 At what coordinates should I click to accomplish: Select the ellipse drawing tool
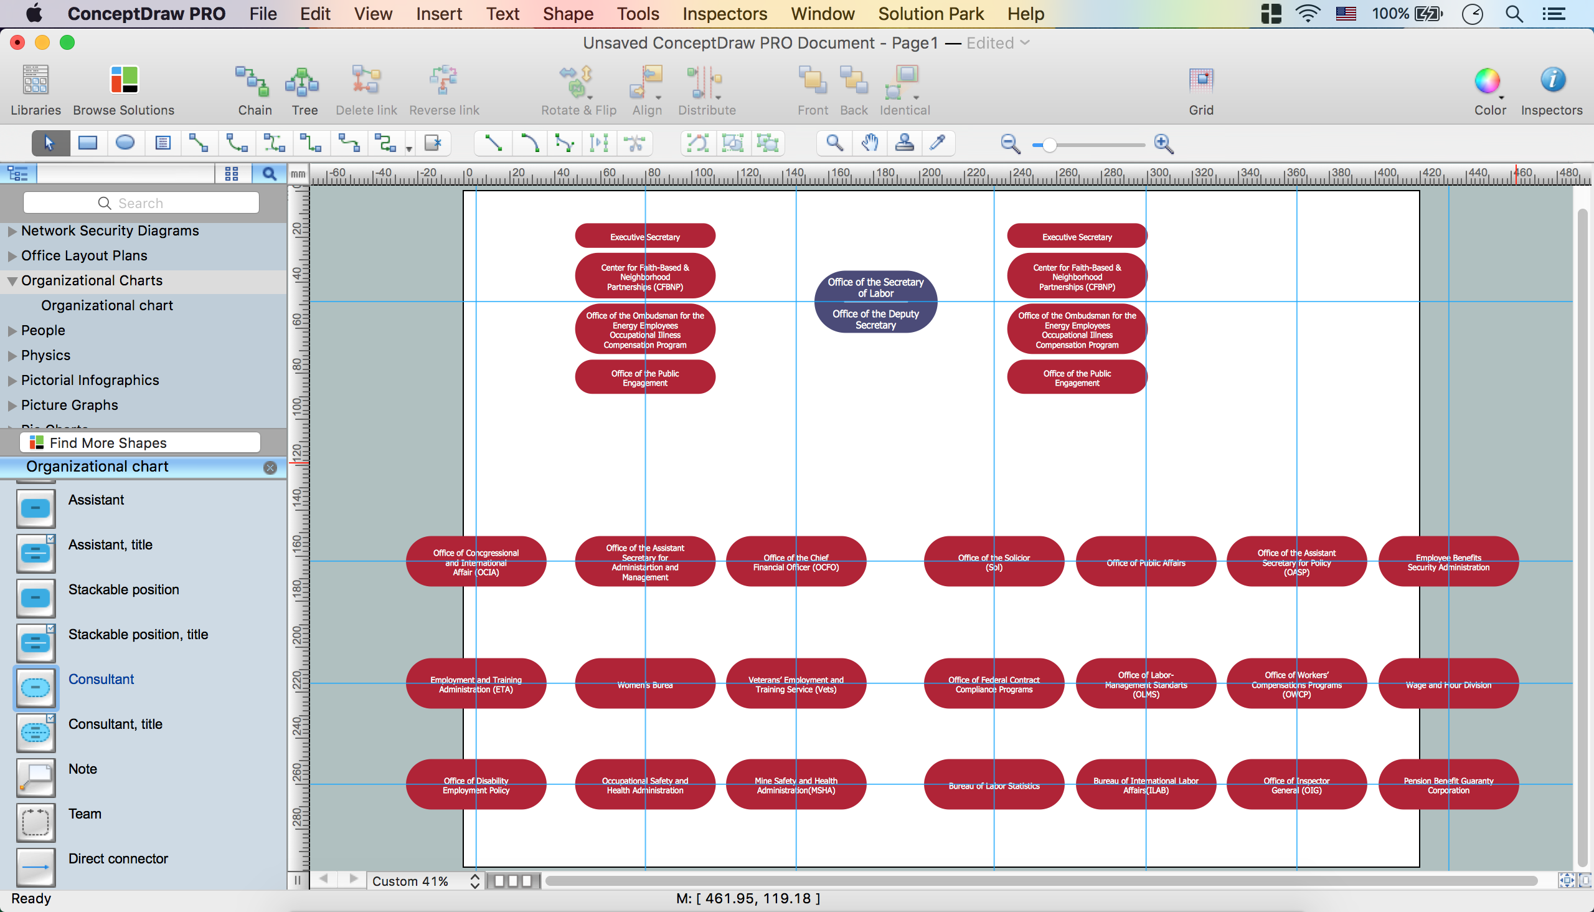(x=125, y=143)
